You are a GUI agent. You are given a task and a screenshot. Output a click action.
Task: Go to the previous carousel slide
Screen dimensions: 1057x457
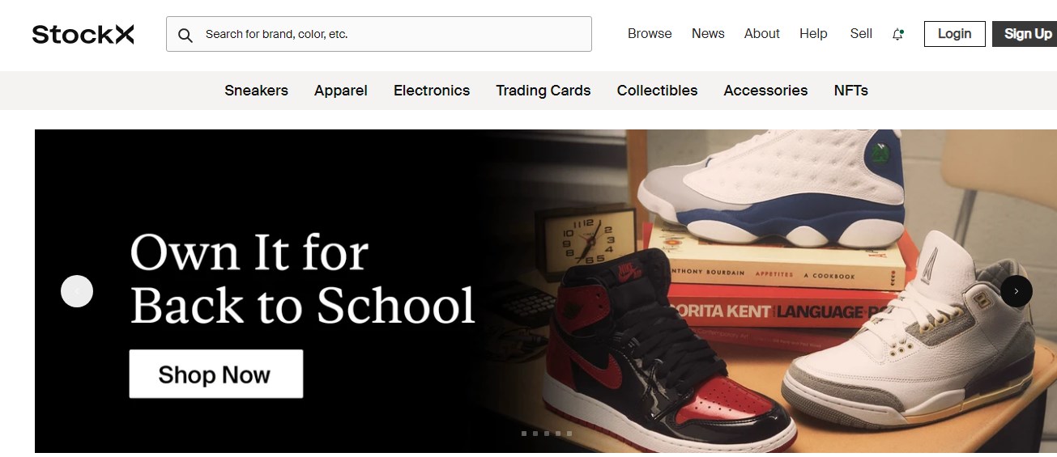tap(77, 291)
